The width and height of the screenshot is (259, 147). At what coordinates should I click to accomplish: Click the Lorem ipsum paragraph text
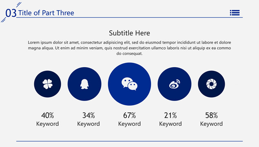(130, 48)
